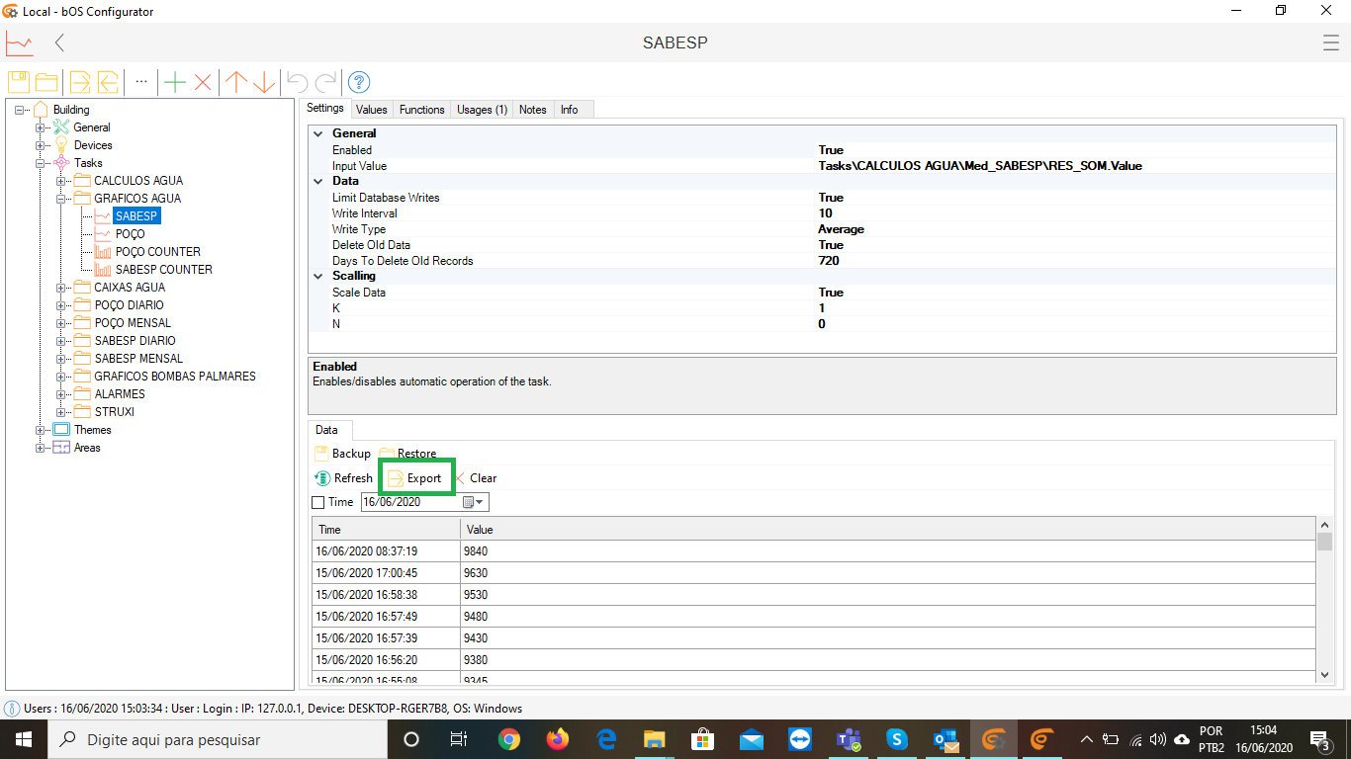Expand the CALCULOS AGUA folder
Image resolution: width=1351 pixels, height=759 pixels.
(61, 181)
